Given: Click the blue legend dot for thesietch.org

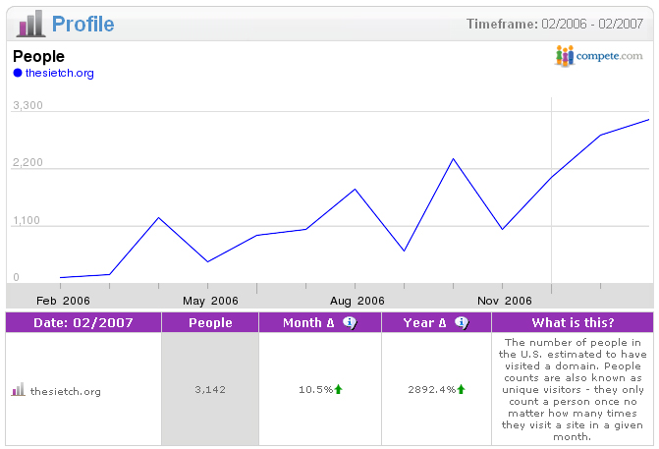Looking at the screenshot, I should (x=18, y=73).
